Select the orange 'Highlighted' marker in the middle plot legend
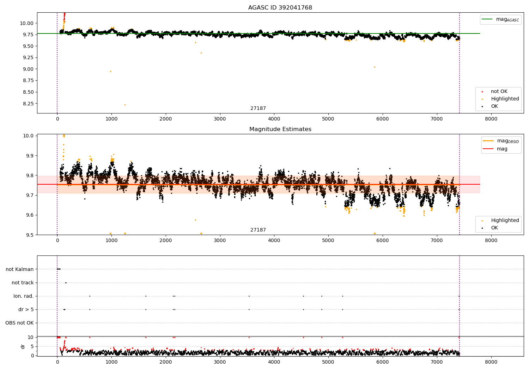Screen dimensions: 529x370 click(x=482, y=221)
